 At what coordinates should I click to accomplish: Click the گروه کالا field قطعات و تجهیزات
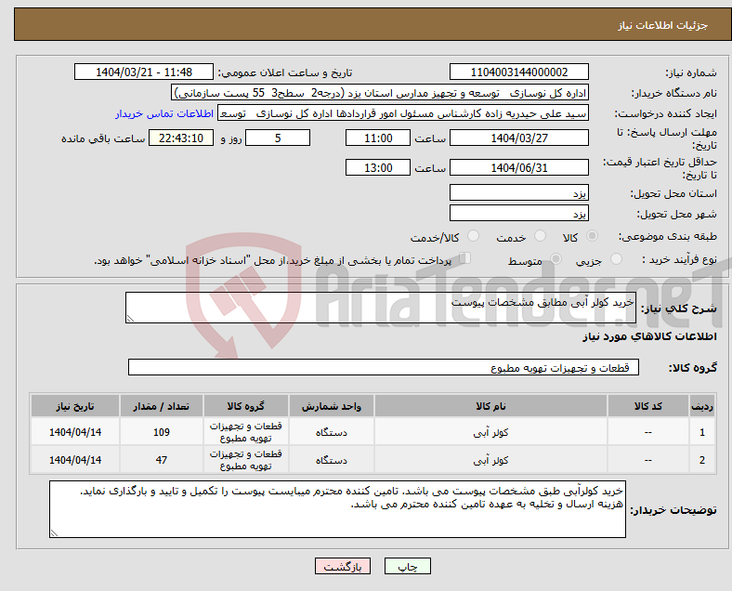(384, 367)
